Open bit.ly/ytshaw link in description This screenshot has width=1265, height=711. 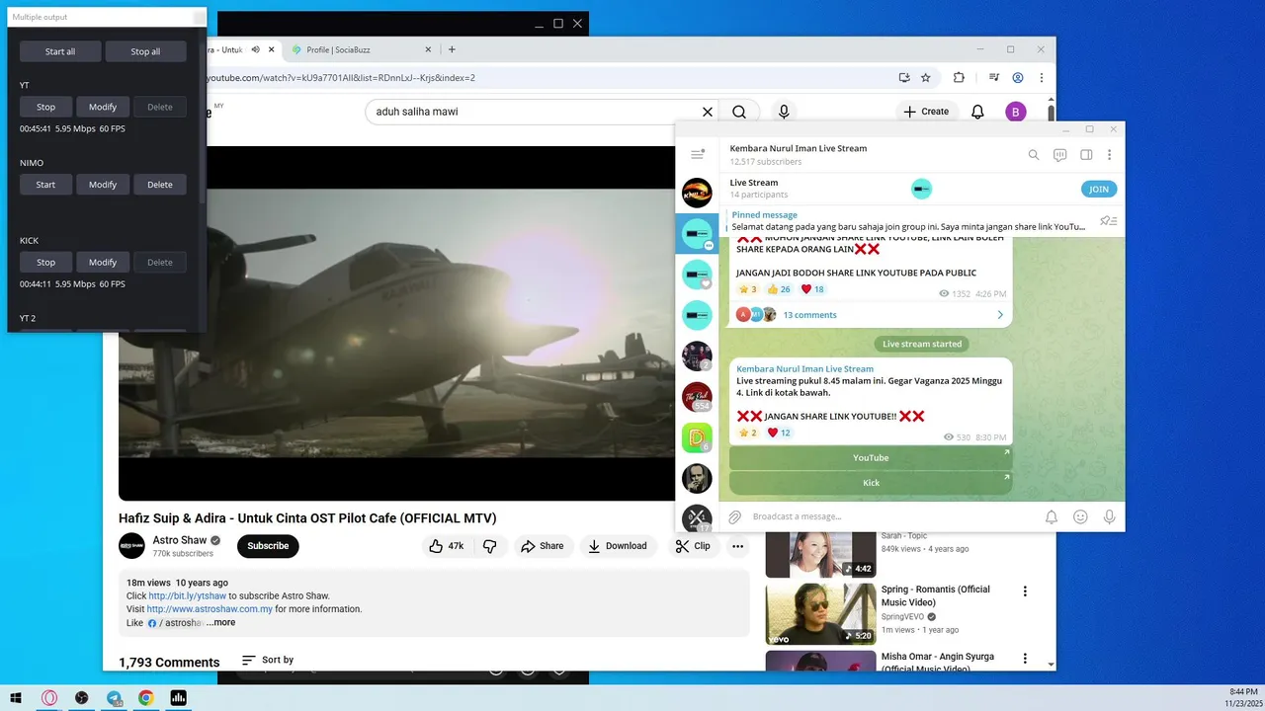(187, 596)
